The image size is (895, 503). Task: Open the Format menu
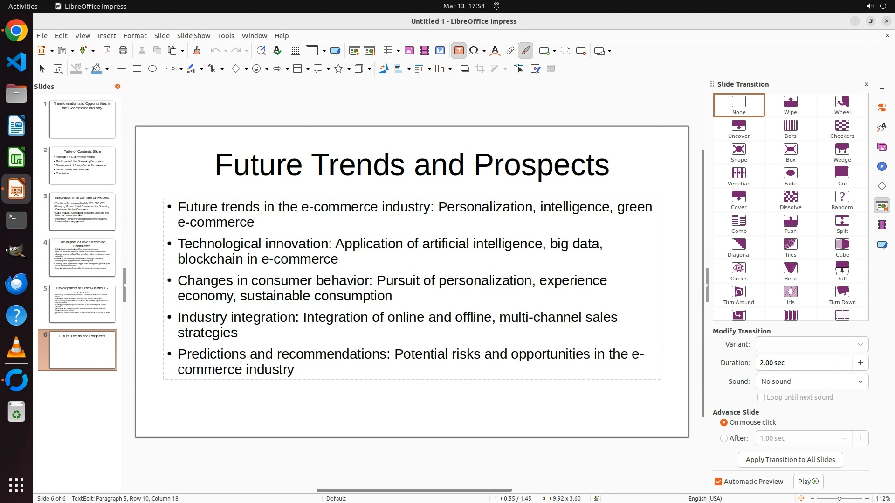[135, 36]
